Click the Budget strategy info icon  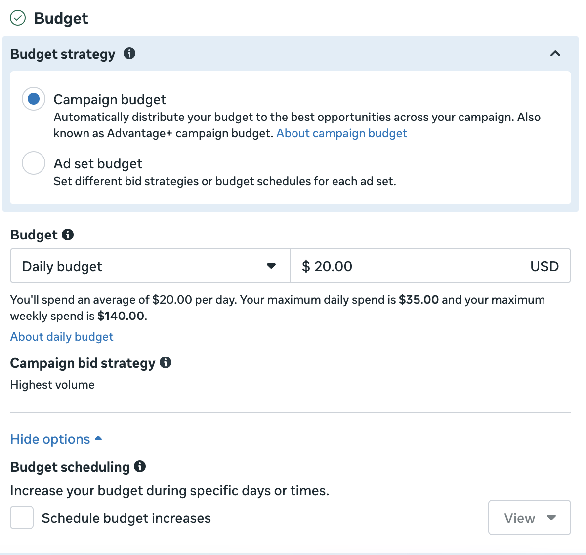pos(130,54)
